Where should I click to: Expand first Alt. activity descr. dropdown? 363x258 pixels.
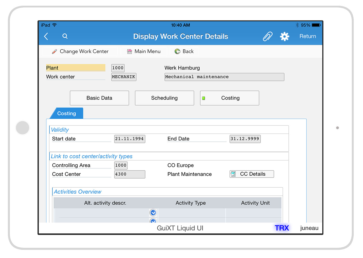[x=153, y=212]
